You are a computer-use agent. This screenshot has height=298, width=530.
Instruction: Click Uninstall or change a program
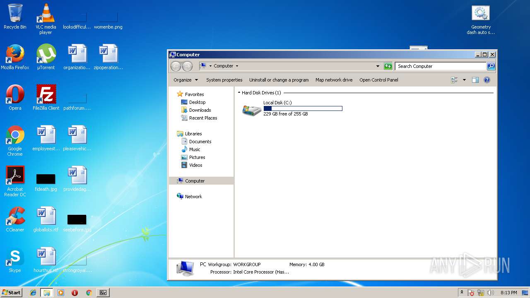coord(279,80)
